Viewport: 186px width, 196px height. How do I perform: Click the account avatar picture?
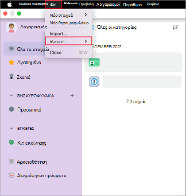(x=12, y=27)
